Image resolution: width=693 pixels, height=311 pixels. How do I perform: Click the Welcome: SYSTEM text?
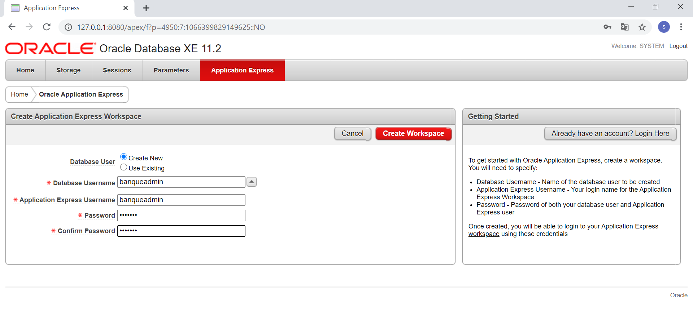(x=637, y=46)
